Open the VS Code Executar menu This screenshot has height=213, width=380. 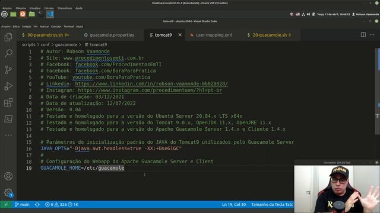[x=56, y=27]
